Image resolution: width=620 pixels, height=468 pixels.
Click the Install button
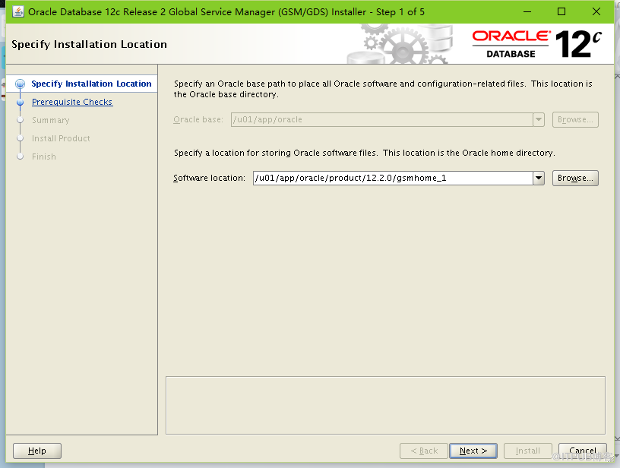(x=528, y=451)
